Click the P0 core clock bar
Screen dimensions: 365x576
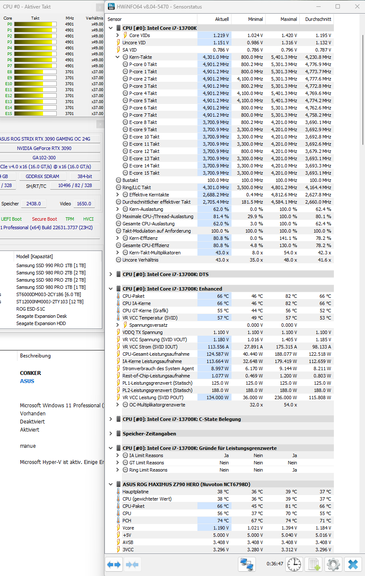35,24
